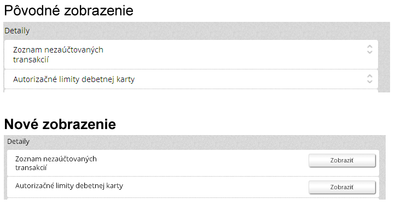Screen dimensions: 395x210
Task: Expand Autorizačné limity debetnej karty arrows icon
Action: click(x=369, y=79)
